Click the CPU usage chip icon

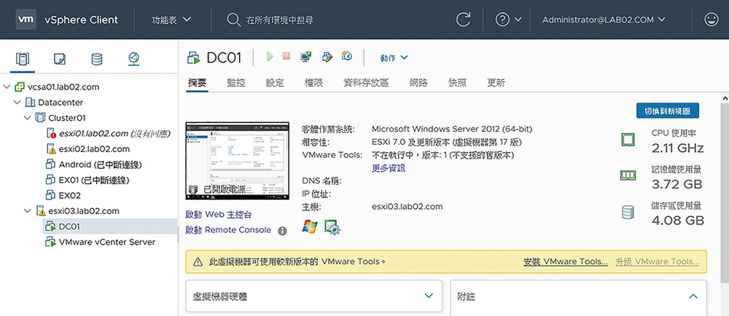[x=628, y=140]
